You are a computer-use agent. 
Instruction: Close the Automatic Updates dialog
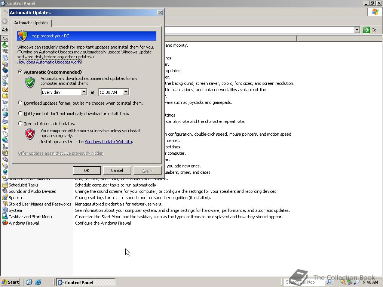pos(160,12)
